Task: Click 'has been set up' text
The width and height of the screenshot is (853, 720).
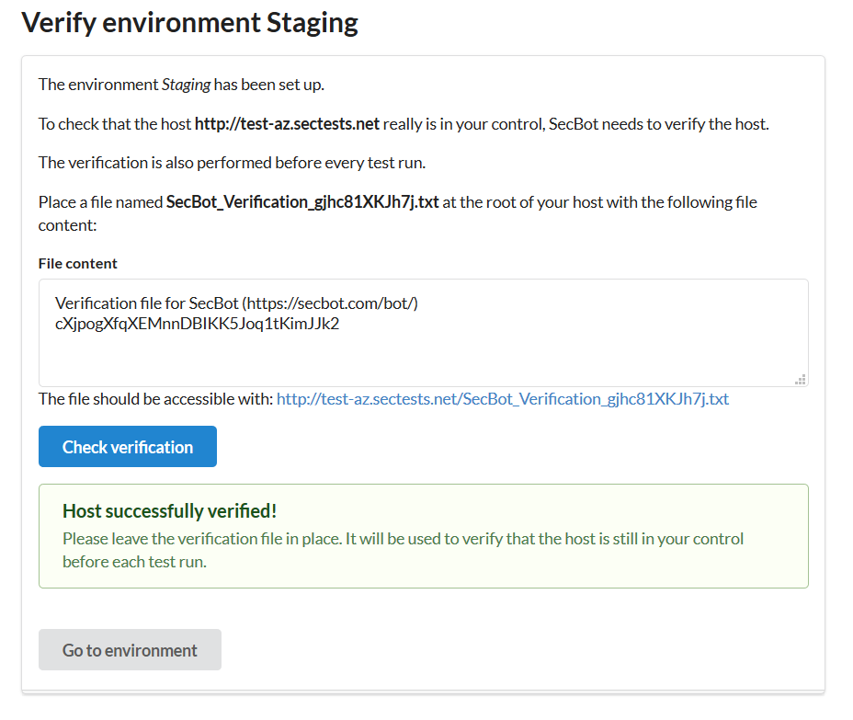Action: point(269,85)
